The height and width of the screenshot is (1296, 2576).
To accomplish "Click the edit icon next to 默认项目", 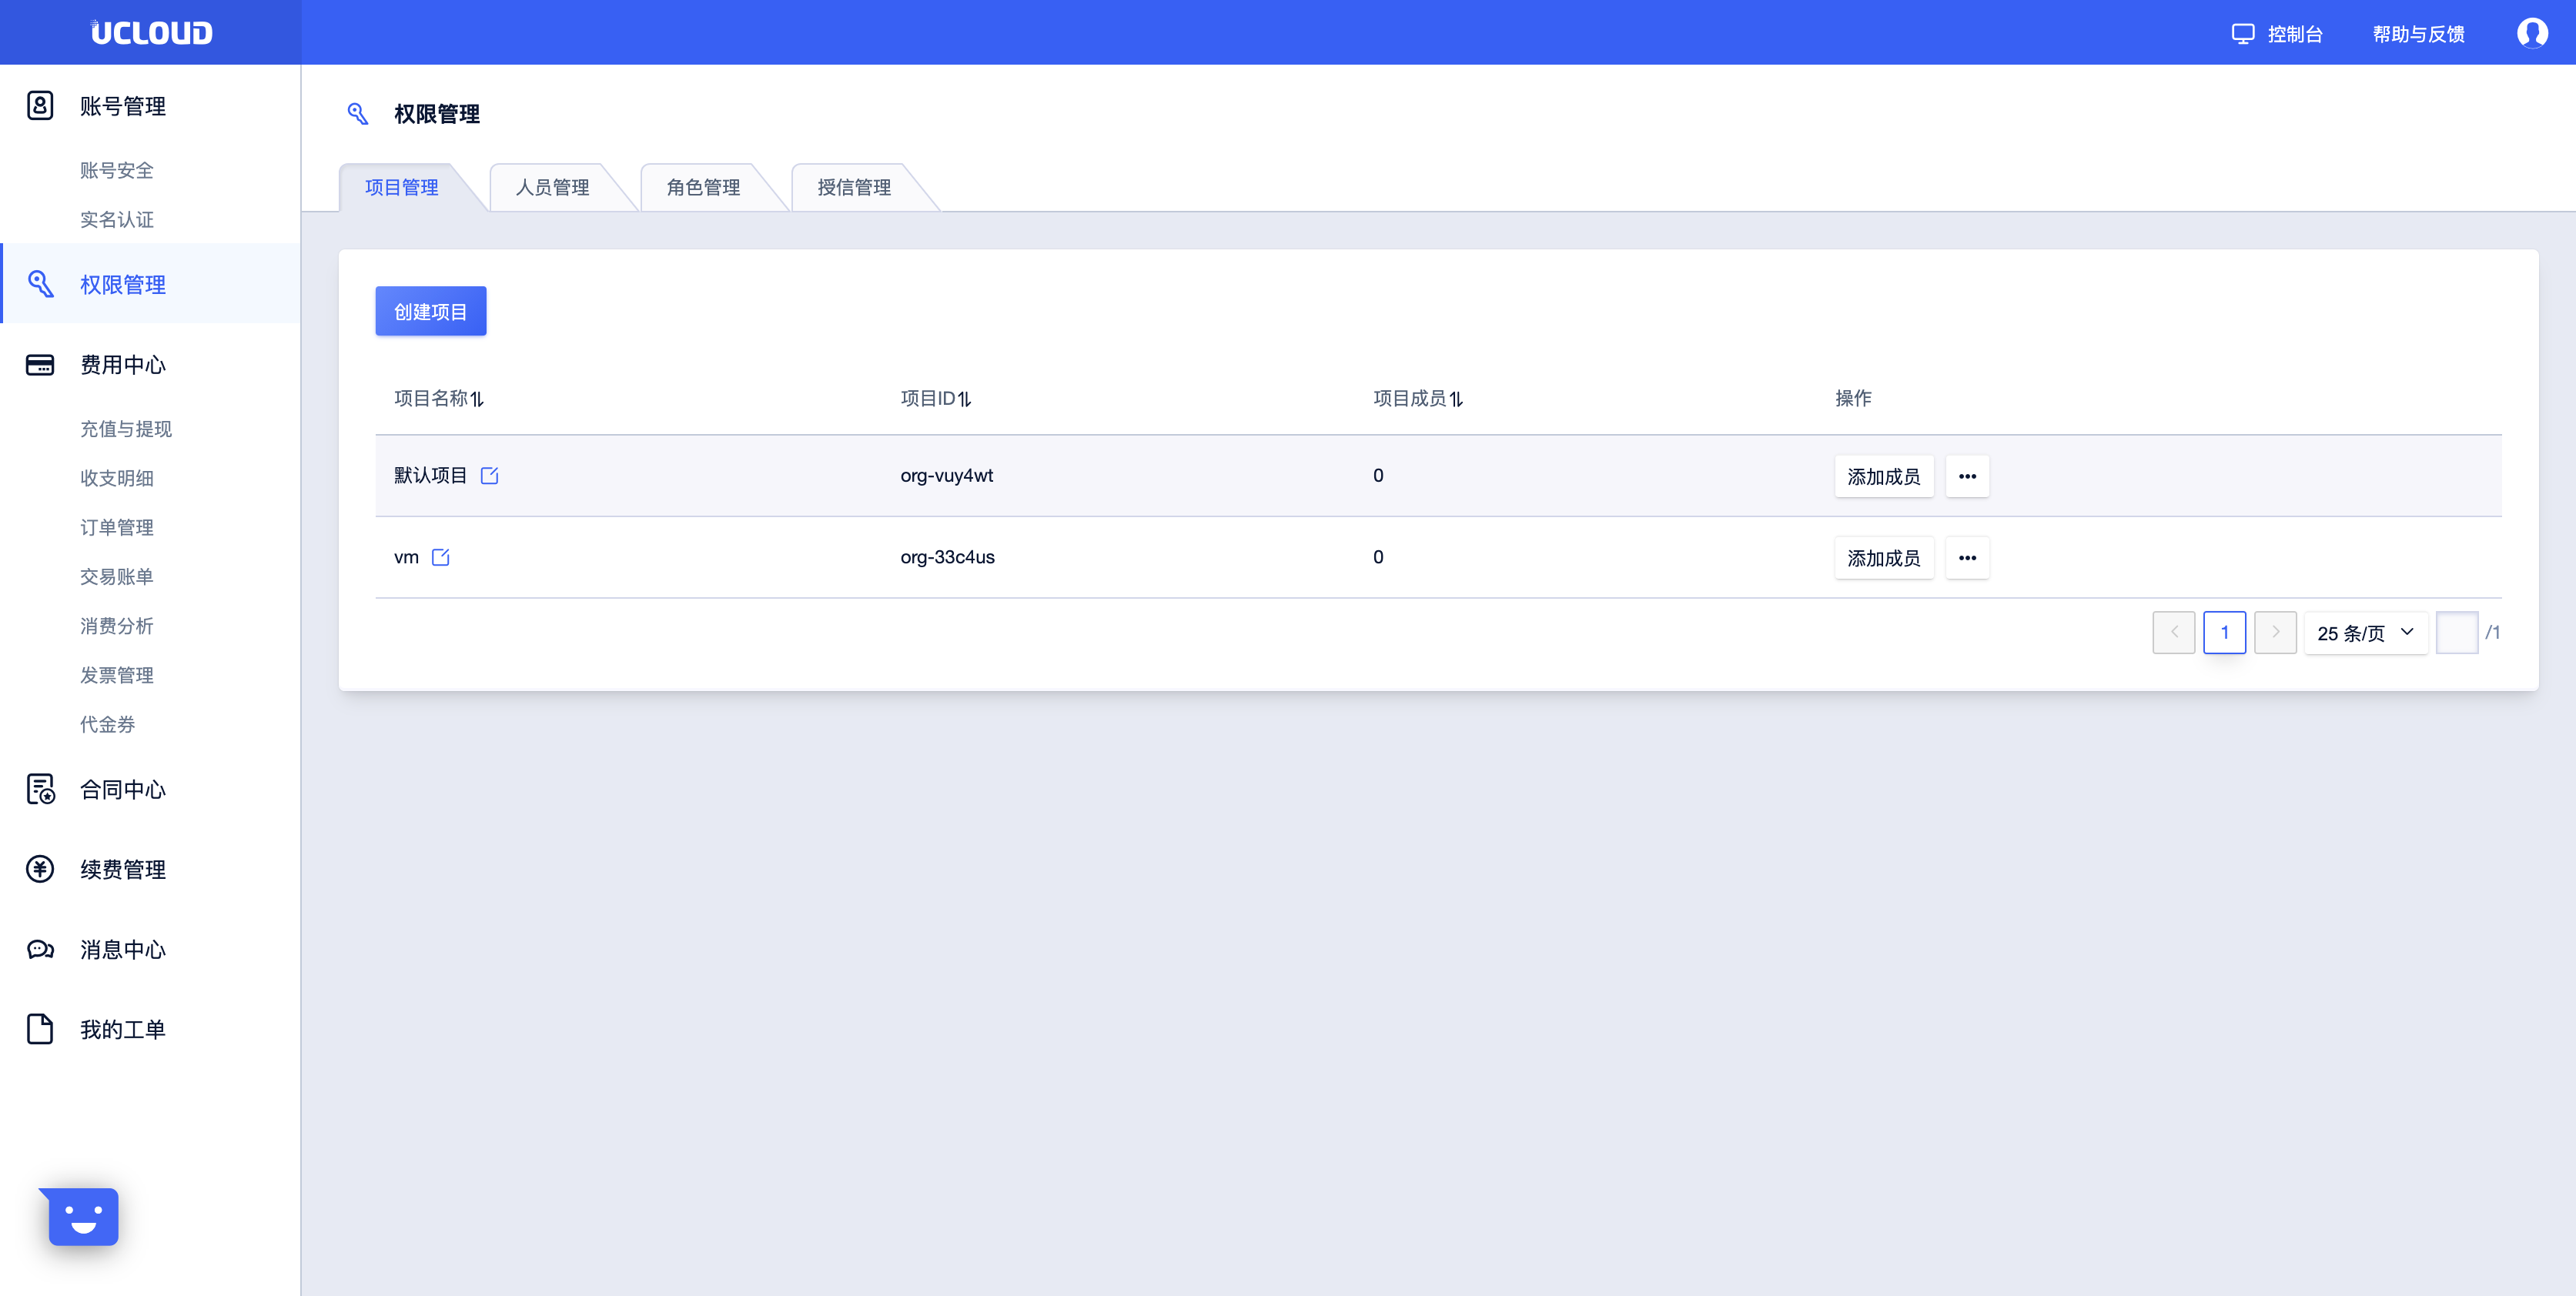I will 489,476.
